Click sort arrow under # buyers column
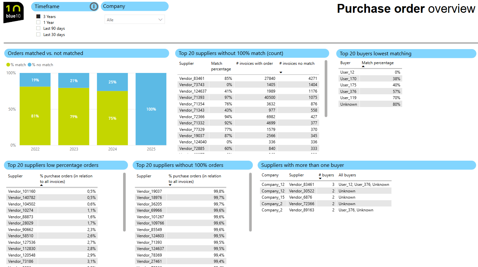Screen dimensions: 478x267 320,179
